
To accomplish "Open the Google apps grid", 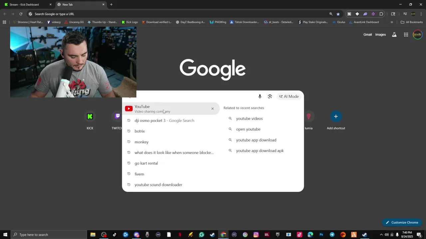I will pos(406,35).
